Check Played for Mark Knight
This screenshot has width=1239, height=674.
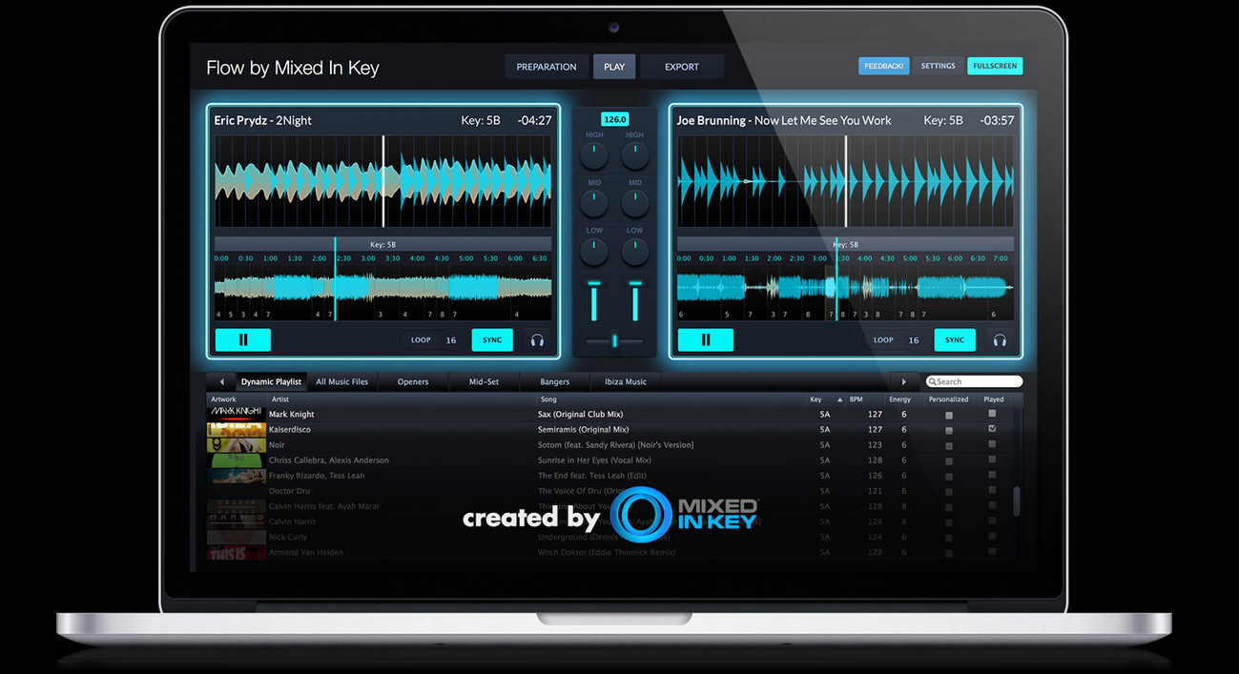click(x=992, y=414)
